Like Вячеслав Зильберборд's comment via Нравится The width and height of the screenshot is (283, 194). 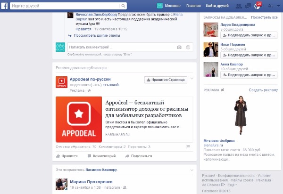[x=83, y=29]
